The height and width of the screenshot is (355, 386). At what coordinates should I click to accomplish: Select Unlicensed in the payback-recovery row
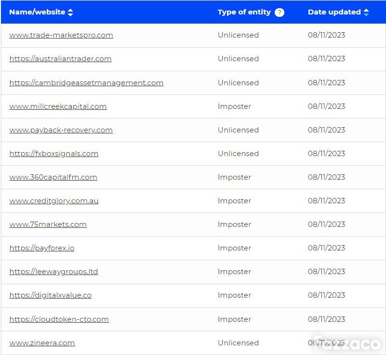[238, 130]
